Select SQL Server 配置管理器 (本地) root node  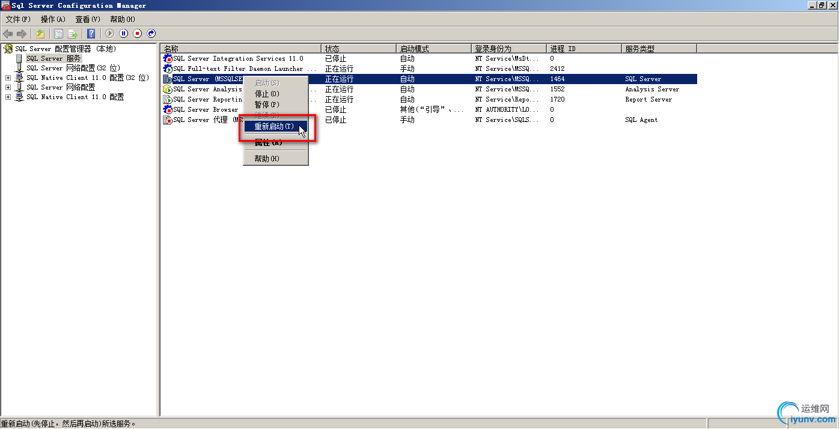[66, 49]
